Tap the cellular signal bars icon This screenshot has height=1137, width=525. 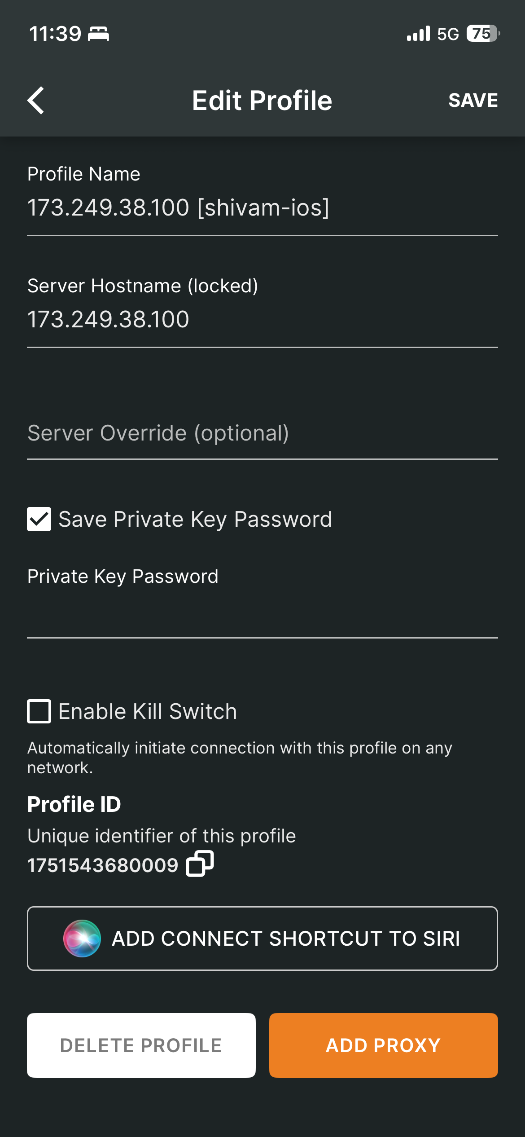coord(418,34)
